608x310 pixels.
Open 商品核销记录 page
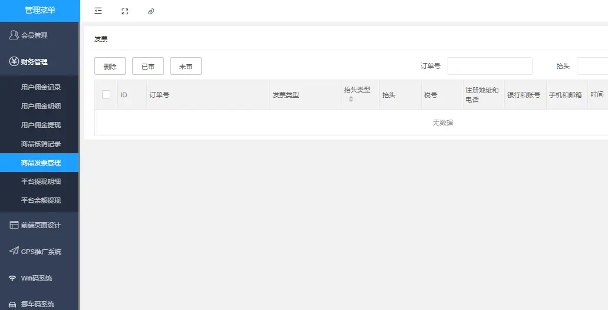(39, 144)
